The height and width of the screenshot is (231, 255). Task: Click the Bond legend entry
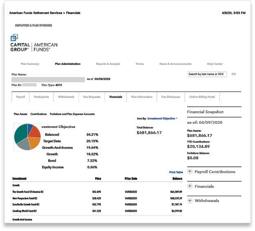click(x=52, y=161)
